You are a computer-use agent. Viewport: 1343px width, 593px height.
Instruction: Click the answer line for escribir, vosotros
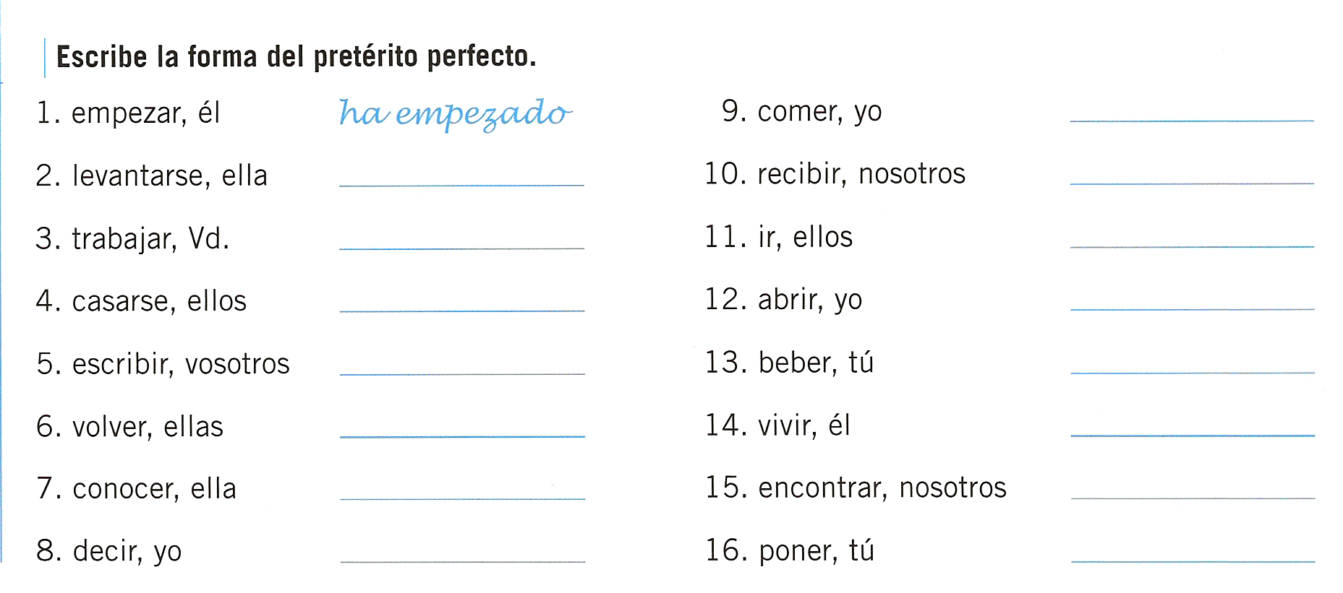[x=462, y=373]
